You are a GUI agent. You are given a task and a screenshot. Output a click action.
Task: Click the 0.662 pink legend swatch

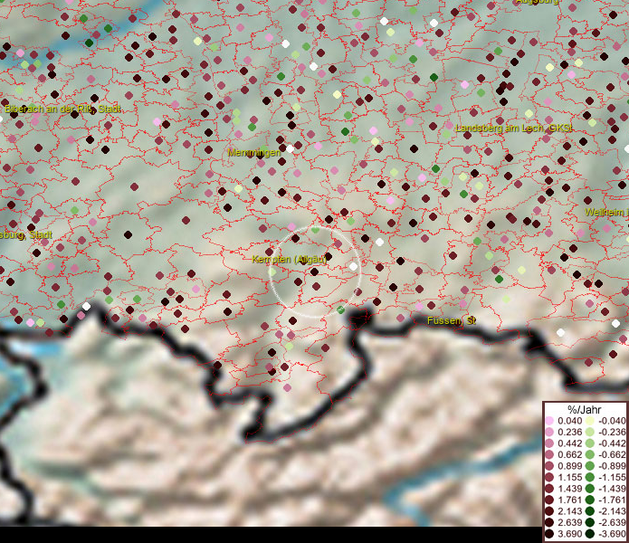550,454
